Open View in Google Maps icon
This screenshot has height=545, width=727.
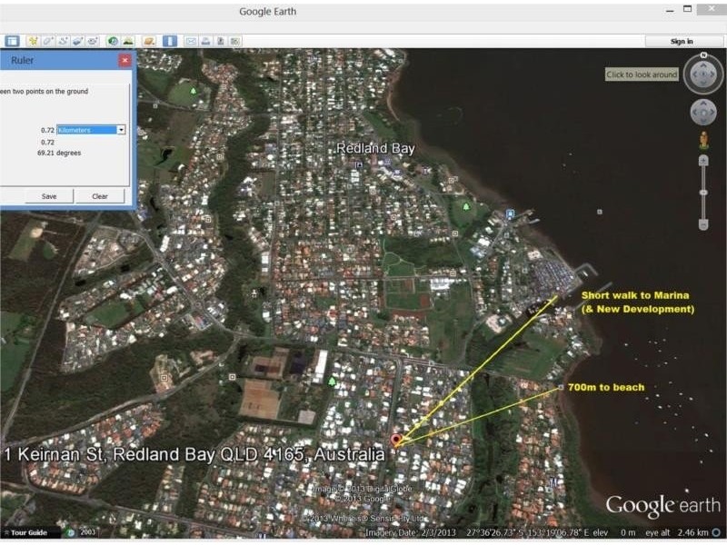(235, 41)
